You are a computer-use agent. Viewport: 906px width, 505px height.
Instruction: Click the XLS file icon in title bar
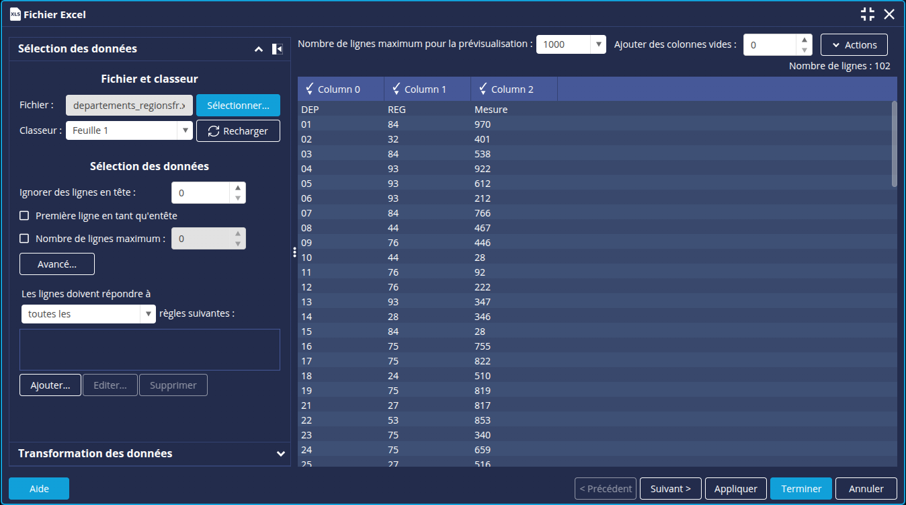tap(15, 14)
